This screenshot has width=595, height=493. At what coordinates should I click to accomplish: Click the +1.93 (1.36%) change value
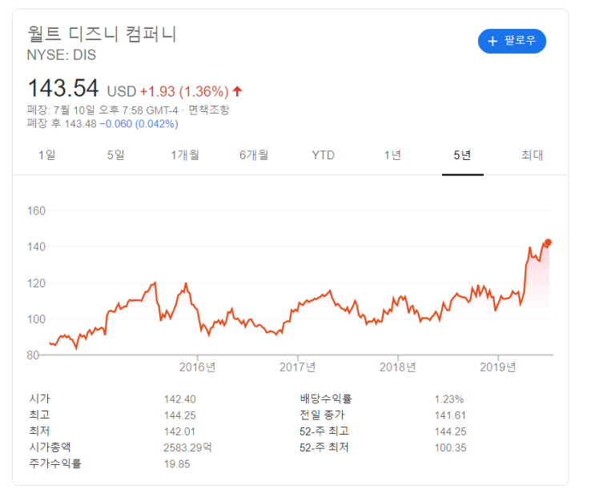(x=184, y=91)
